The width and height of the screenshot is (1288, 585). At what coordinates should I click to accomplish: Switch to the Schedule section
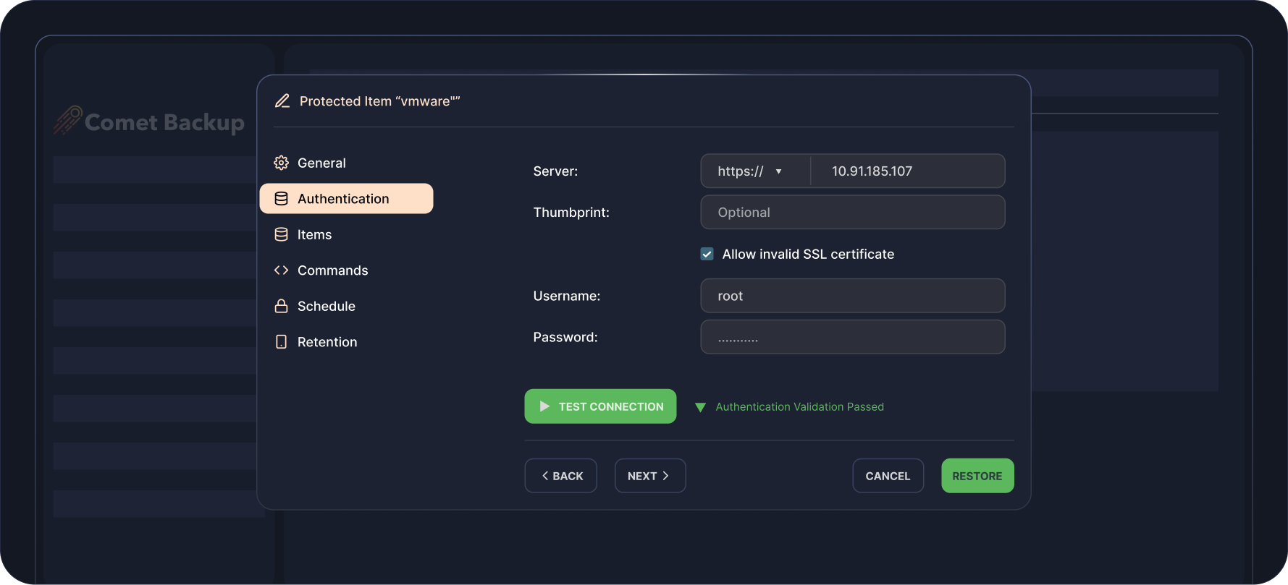pos(326,307)
